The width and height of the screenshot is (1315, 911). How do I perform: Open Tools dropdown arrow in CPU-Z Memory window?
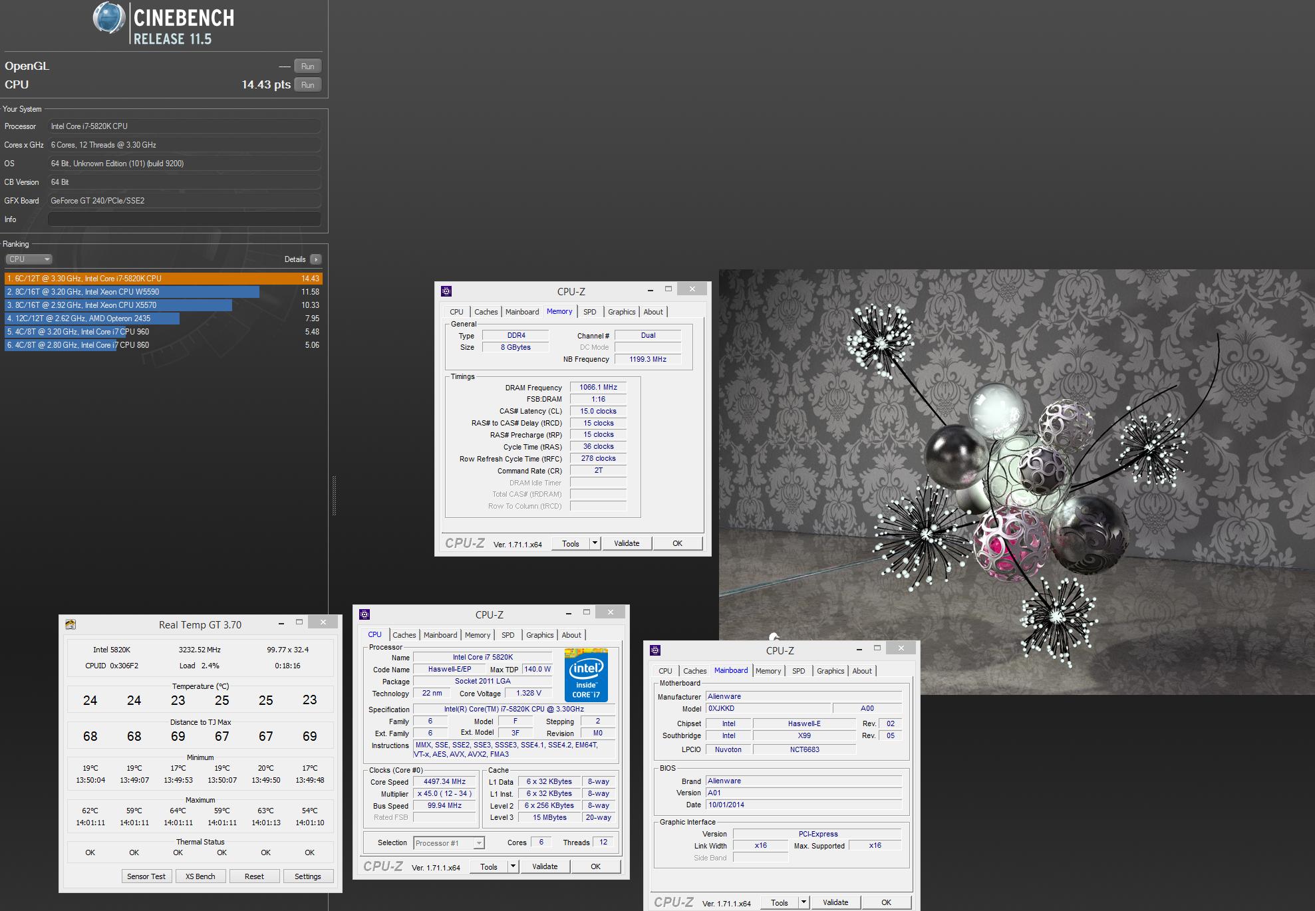(595, 543)
